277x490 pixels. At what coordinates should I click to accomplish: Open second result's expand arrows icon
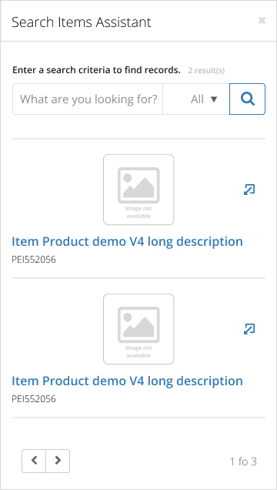click(249, 329)
